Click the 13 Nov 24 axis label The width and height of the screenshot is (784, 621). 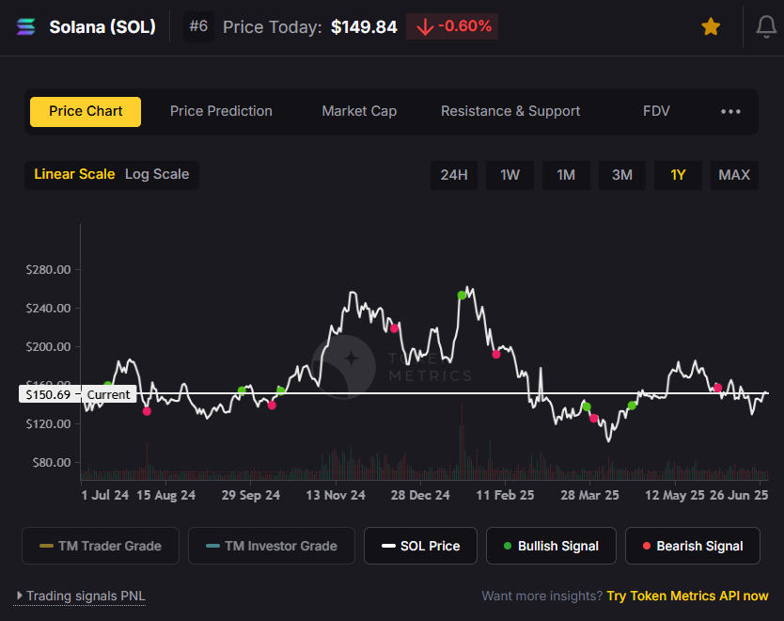pos(336,496)
